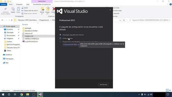Switch to the Inicio ribbon tab
This screenshot has width=172, height=97.
[10, 4]
